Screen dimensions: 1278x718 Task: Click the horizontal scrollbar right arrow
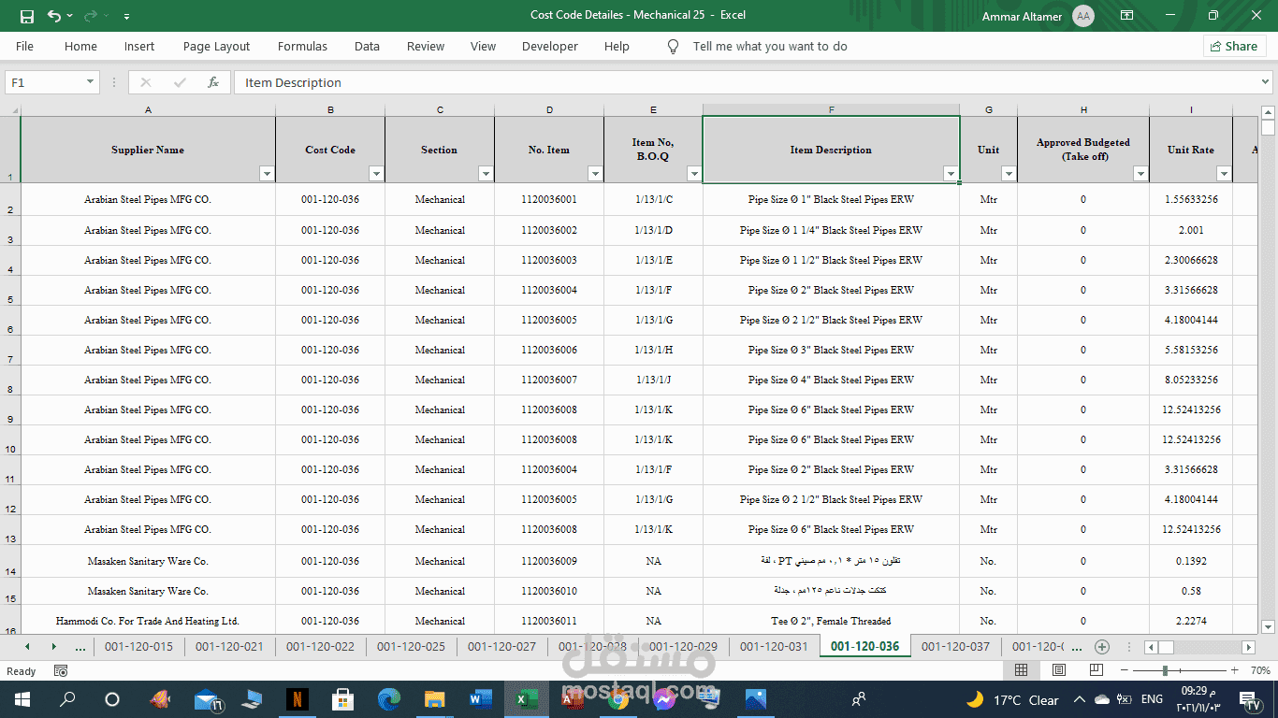coord(1247,647)
